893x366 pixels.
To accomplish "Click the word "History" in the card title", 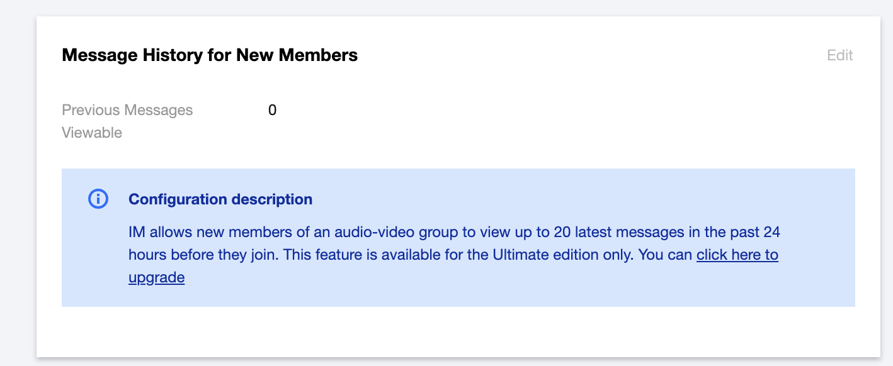I will tap(169, 55).
